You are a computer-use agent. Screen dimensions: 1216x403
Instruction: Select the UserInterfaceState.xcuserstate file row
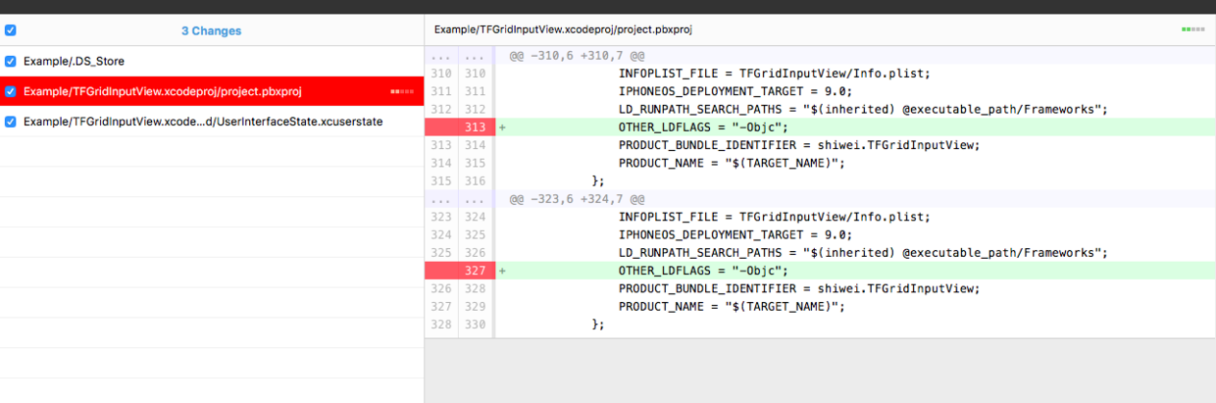[x=212, y=122]
